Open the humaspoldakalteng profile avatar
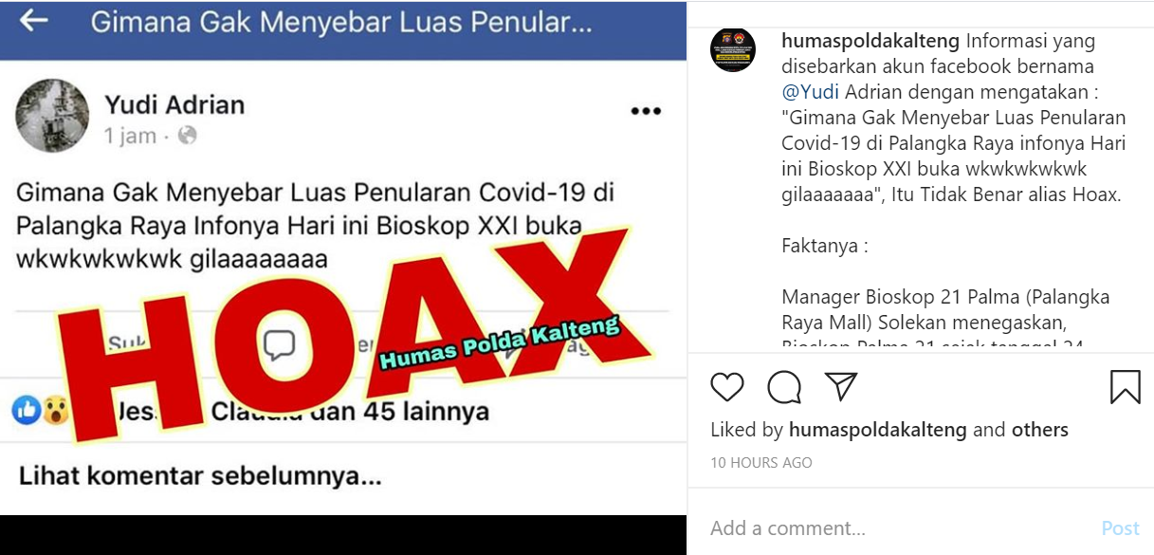The width and height of the screenshot is (1154, 555). coord(733,49)
